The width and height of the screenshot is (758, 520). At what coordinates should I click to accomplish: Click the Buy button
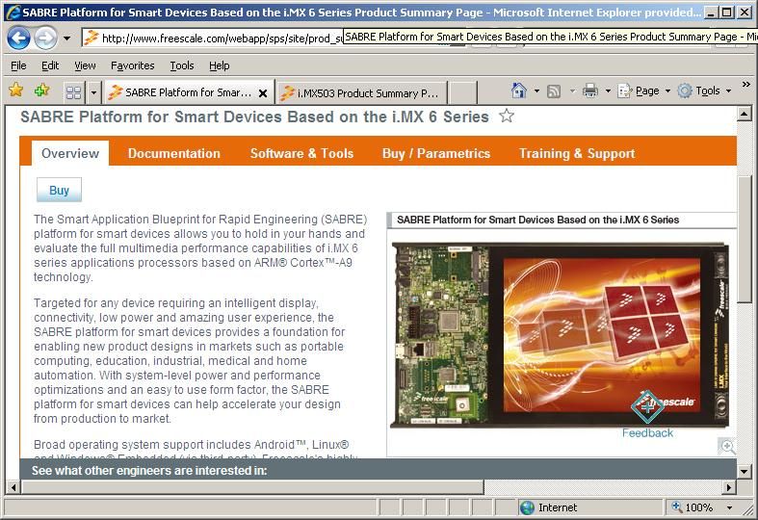(59, 190)
